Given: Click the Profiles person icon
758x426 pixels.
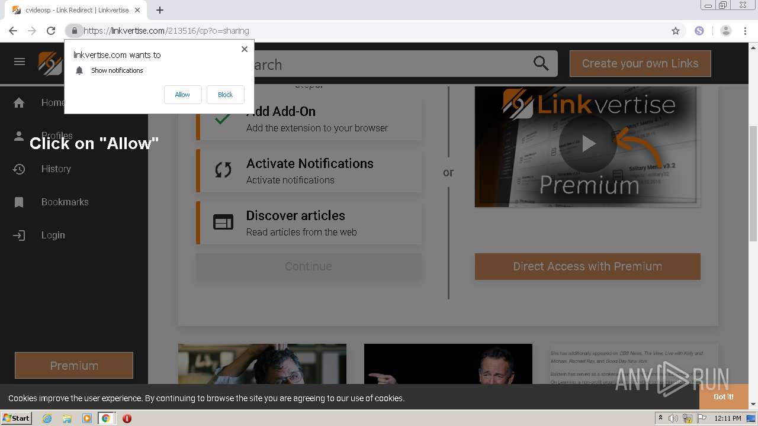Looking at the screenshot, I should click(x=19, y=136).
